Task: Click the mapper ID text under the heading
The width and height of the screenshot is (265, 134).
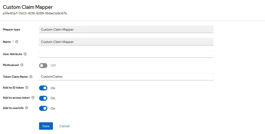Action: (35, 13)
